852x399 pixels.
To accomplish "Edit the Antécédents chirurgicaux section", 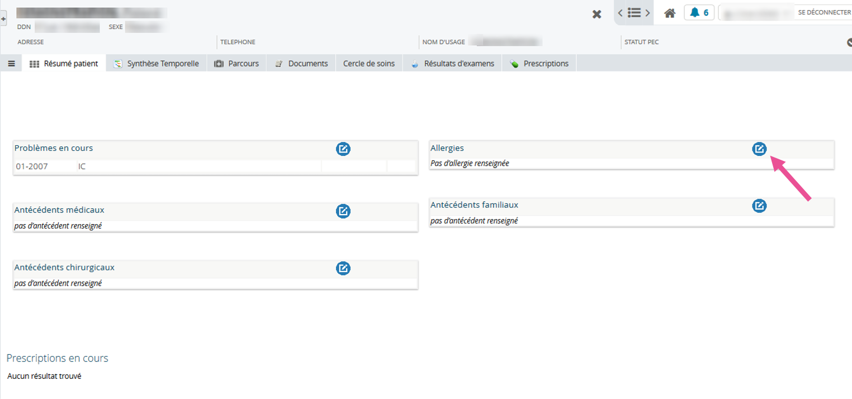I will coord(343,268).
